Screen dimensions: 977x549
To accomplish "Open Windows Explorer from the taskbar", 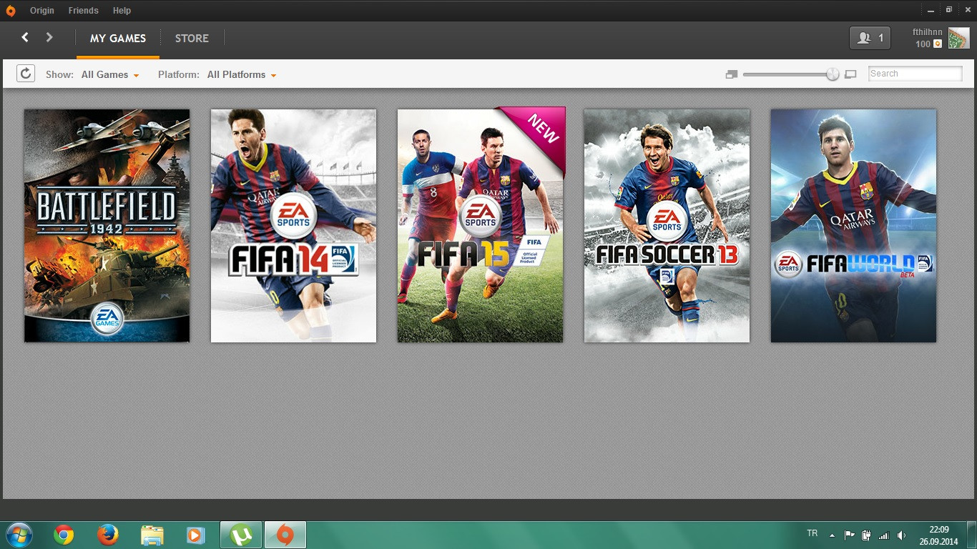I will (x=152, y=535).
